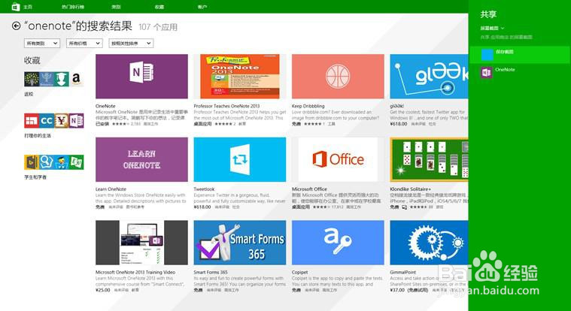Select the trophy icon in the first collection
The width and height of the screenshot is (571, 311).
tap(47, 79)
